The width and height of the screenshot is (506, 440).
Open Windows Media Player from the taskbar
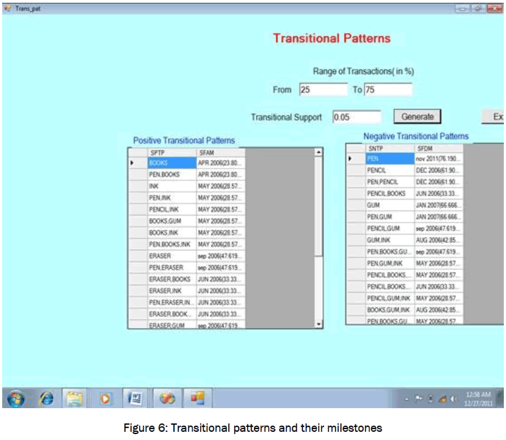[104, 399]
